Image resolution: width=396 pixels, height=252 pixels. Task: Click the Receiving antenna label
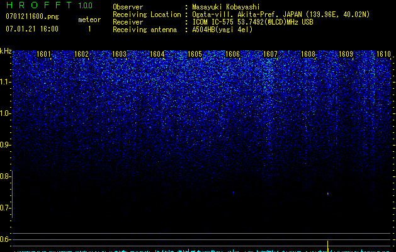[145, 30]
